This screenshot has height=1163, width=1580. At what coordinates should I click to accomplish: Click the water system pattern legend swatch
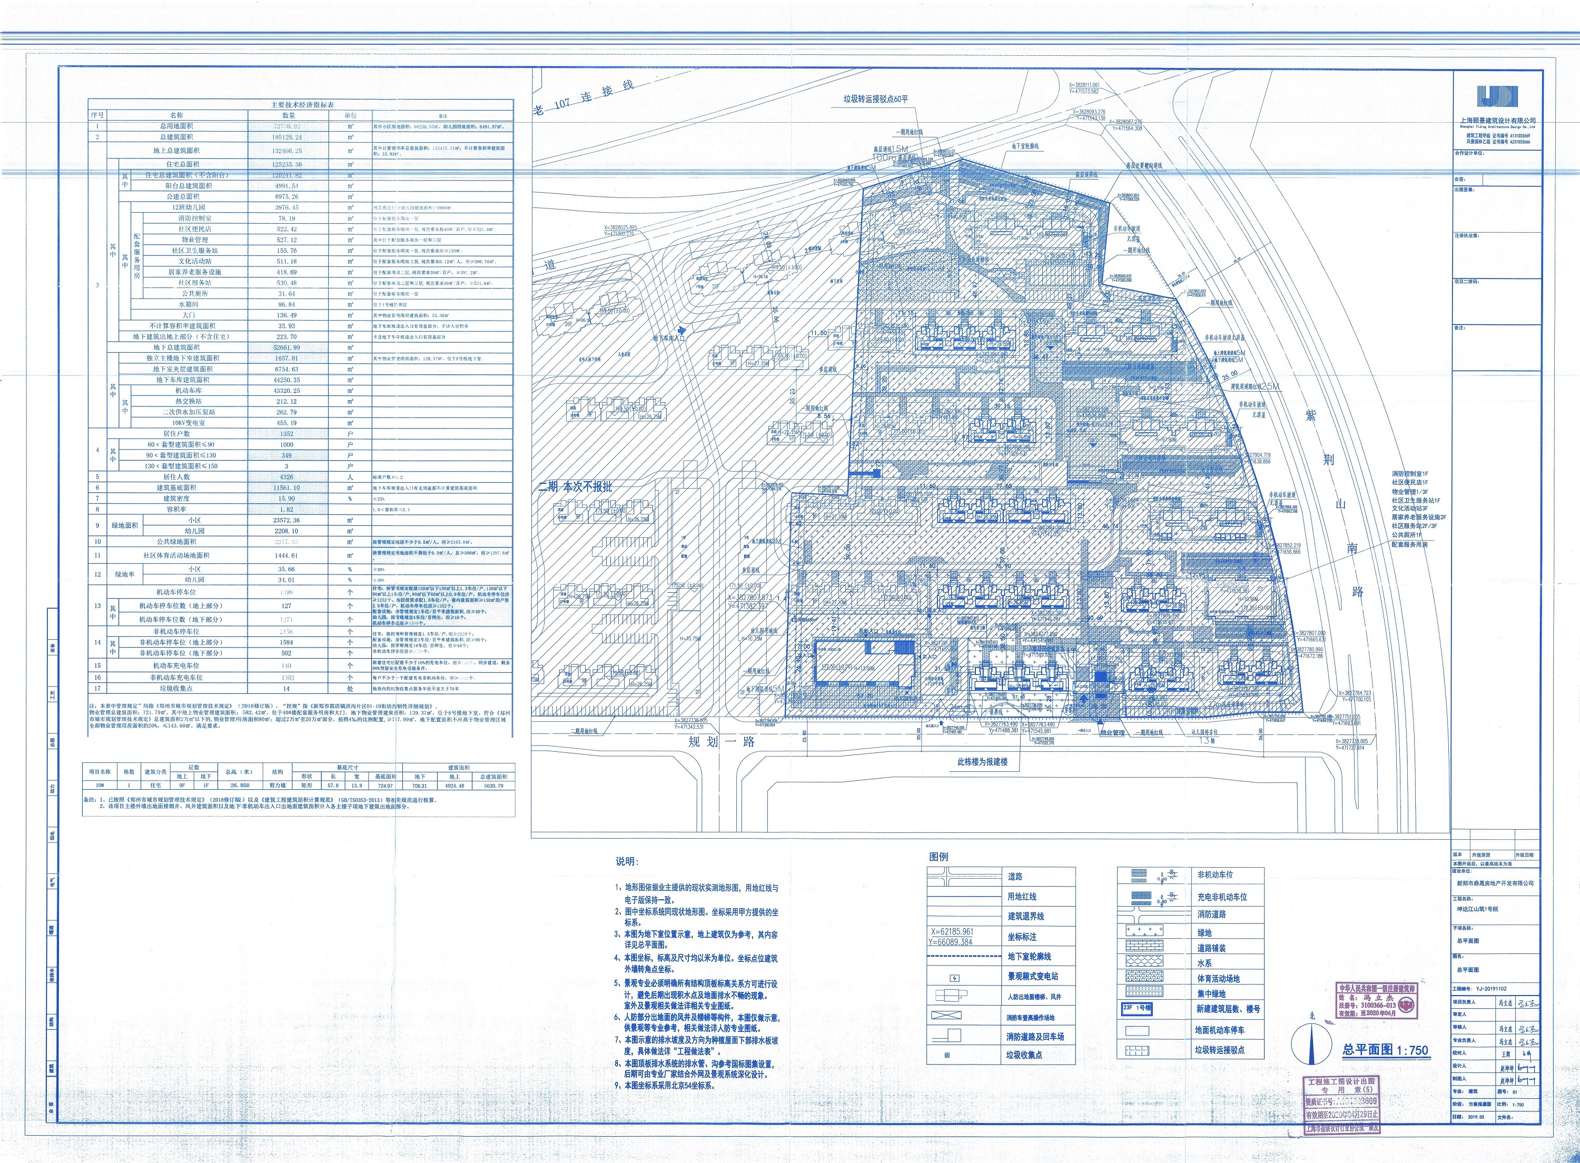point(1144,961)
